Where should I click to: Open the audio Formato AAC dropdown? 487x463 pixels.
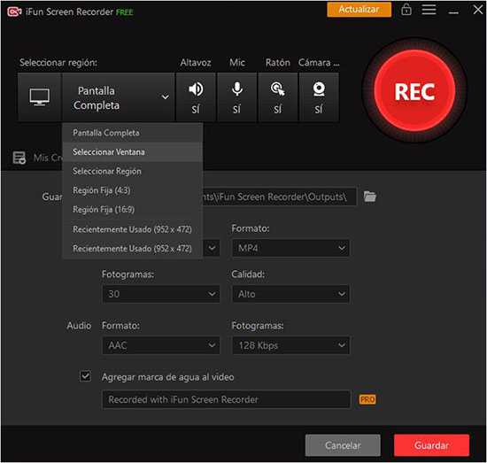point(161,345)
